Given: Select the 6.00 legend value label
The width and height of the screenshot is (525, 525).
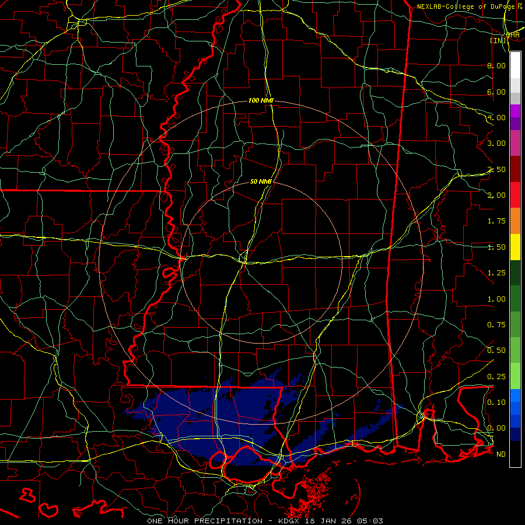Looking at the screenshot, I should (496, 92).
